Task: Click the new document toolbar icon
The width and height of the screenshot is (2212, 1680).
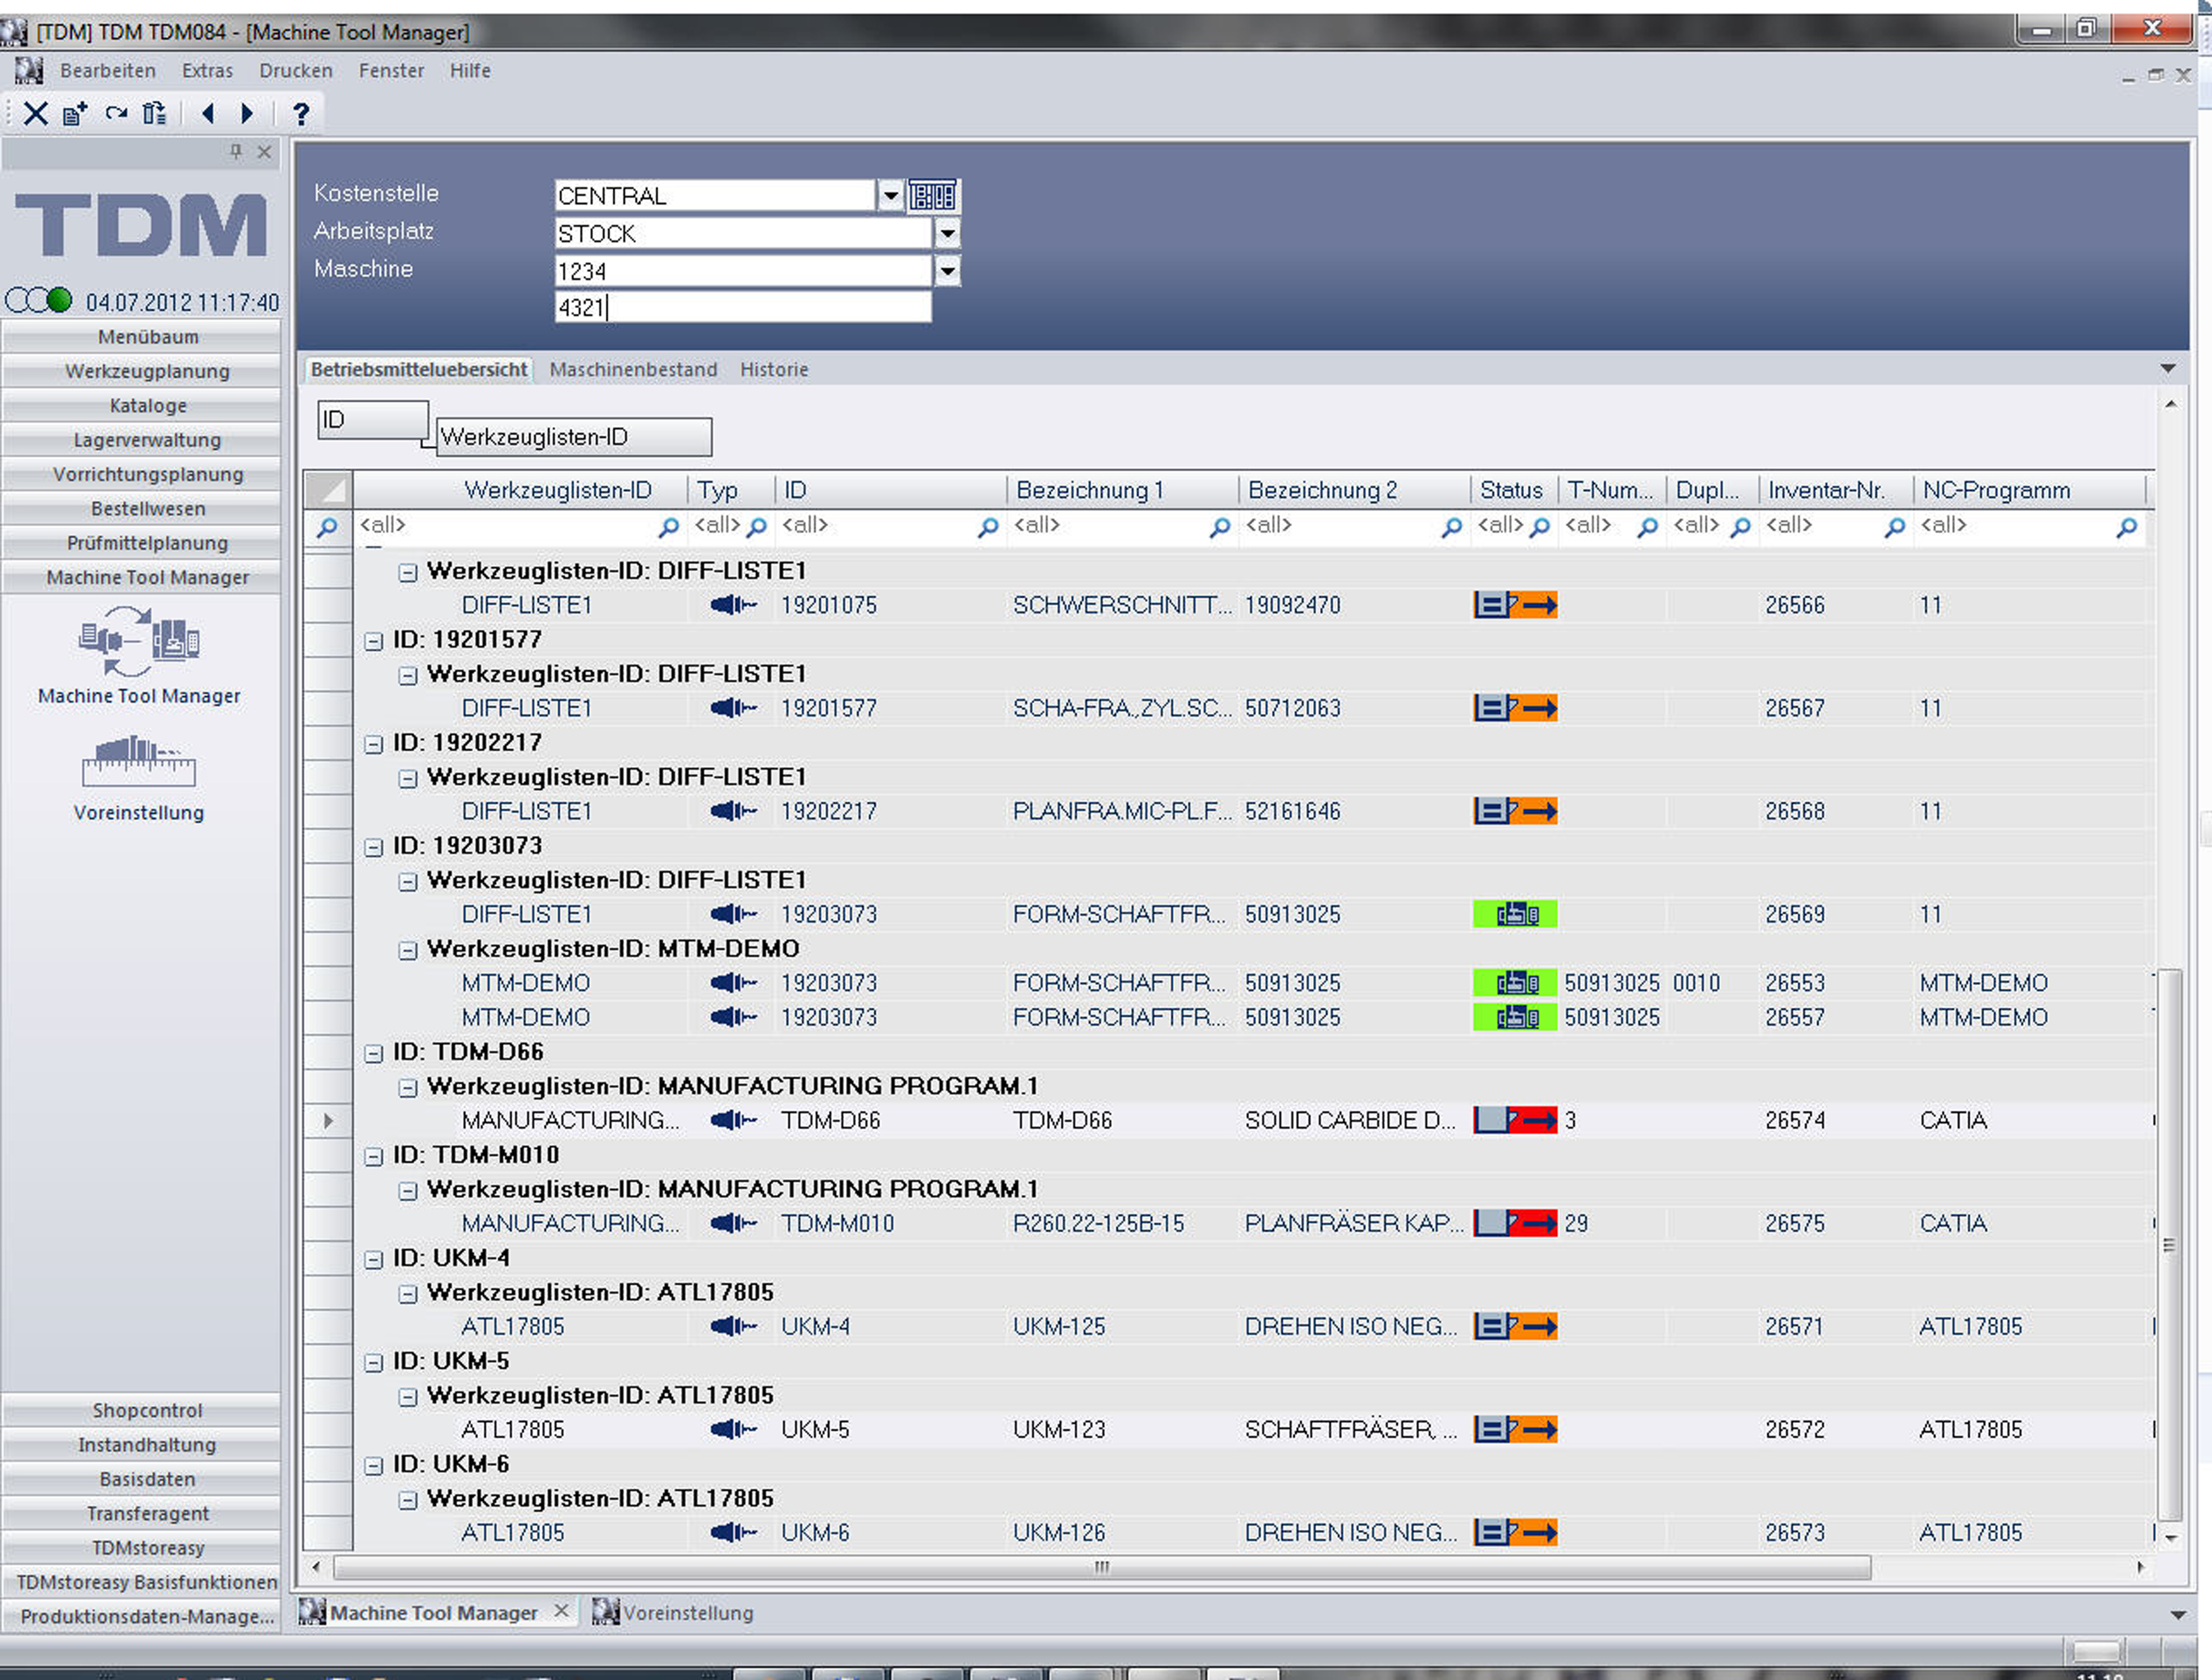Action: click(x=75, y=113)
